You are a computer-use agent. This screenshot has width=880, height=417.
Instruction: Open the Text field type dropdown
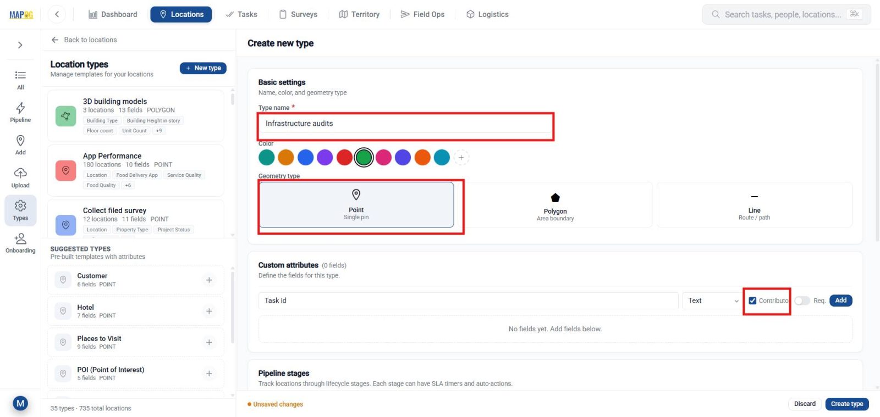[x=713, y=301]
